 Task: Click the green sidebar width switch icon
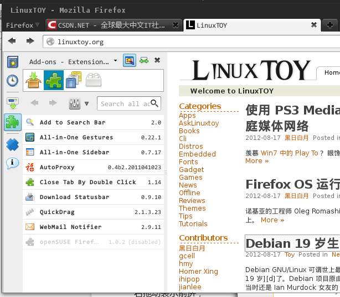pos(144,60)
